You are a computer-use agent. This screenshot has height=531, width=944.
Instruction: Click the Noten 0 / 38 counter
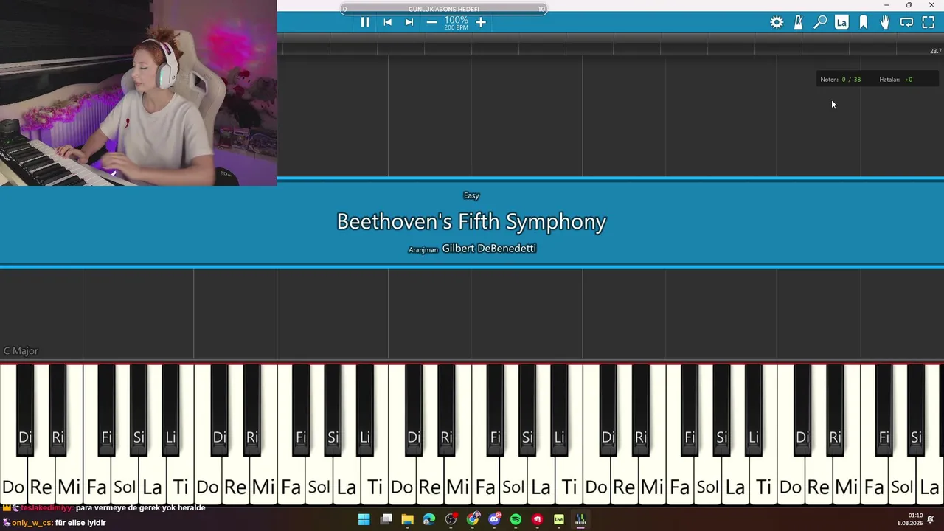tap(841, 80)
